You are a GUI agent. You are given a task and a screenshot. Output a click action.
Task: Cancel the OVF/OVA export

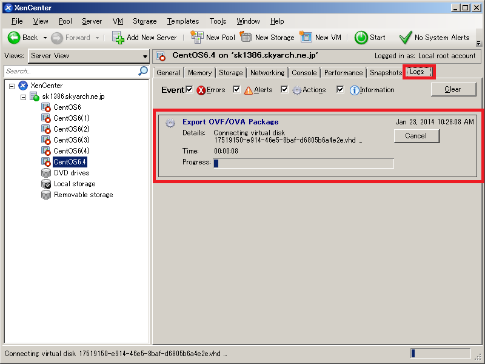(x=416, y=136)
